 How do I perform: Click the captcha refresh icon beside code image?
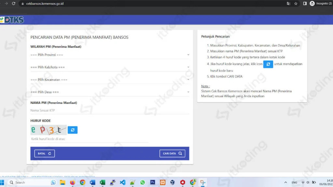[x=73, y=130]
